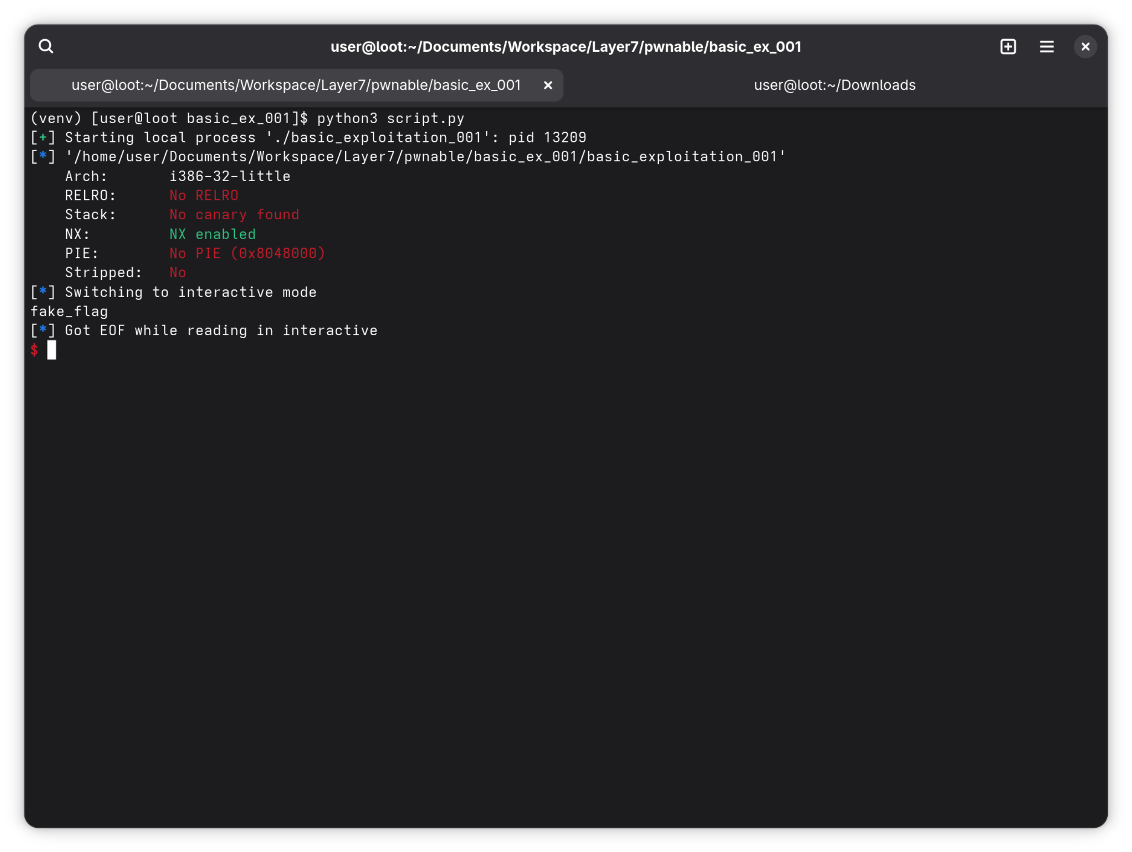Click the green NX enabled text
This screenshot has width=1132, height=852.
tap(212, 234)
